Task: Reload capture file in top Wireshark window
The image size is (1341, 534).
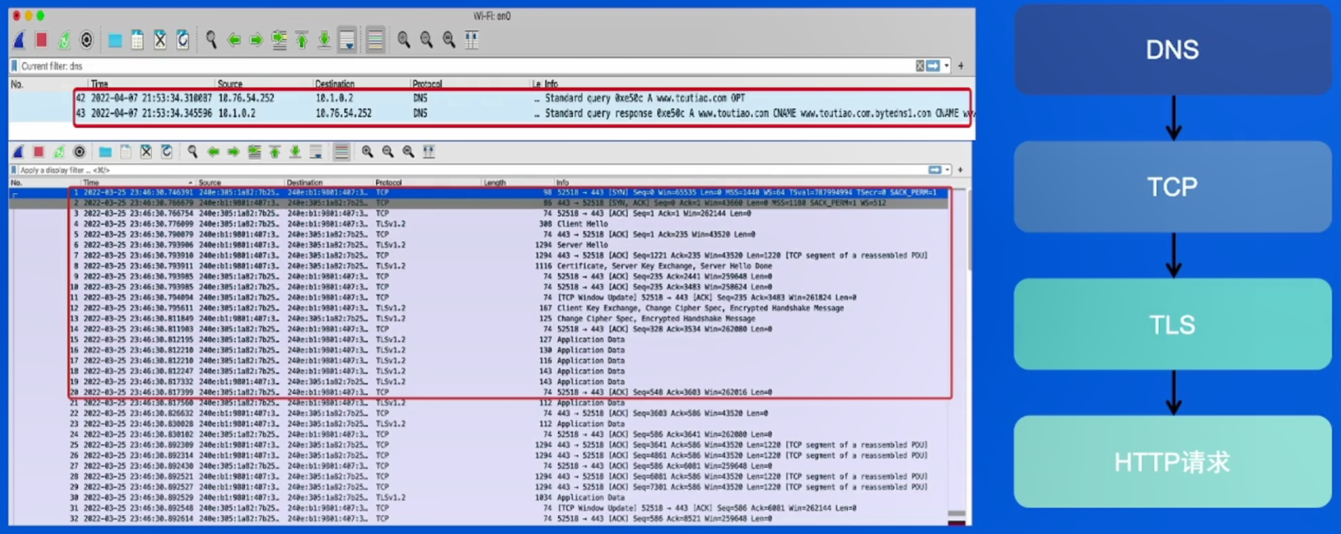Action: [x=183, y=40]
